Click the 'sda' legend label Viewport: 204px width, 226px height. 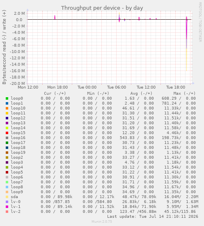pyautogui.click(x=14, y=197)
